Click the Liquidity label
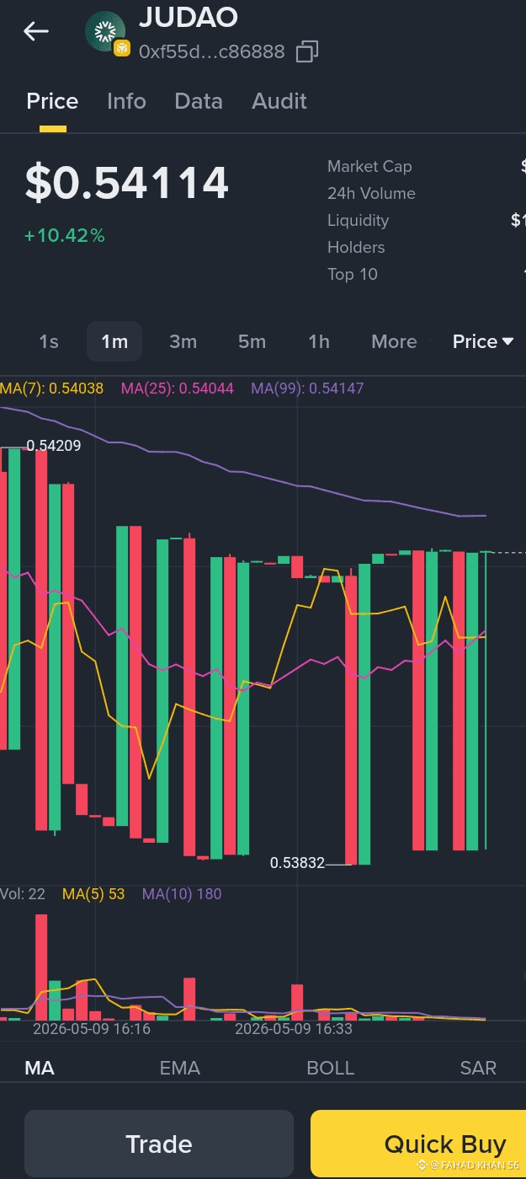Image resolution: width=526 pixels, height=1179 pixels. [x=358, y=220]
